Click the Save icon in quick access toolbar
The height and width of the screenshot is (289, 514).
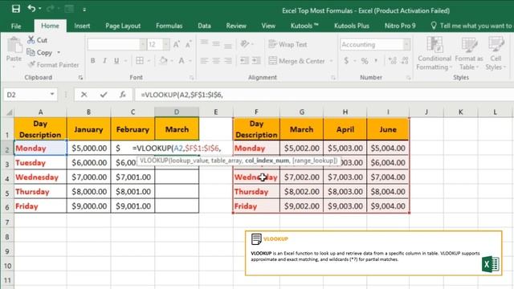click(x=16, y=9)
